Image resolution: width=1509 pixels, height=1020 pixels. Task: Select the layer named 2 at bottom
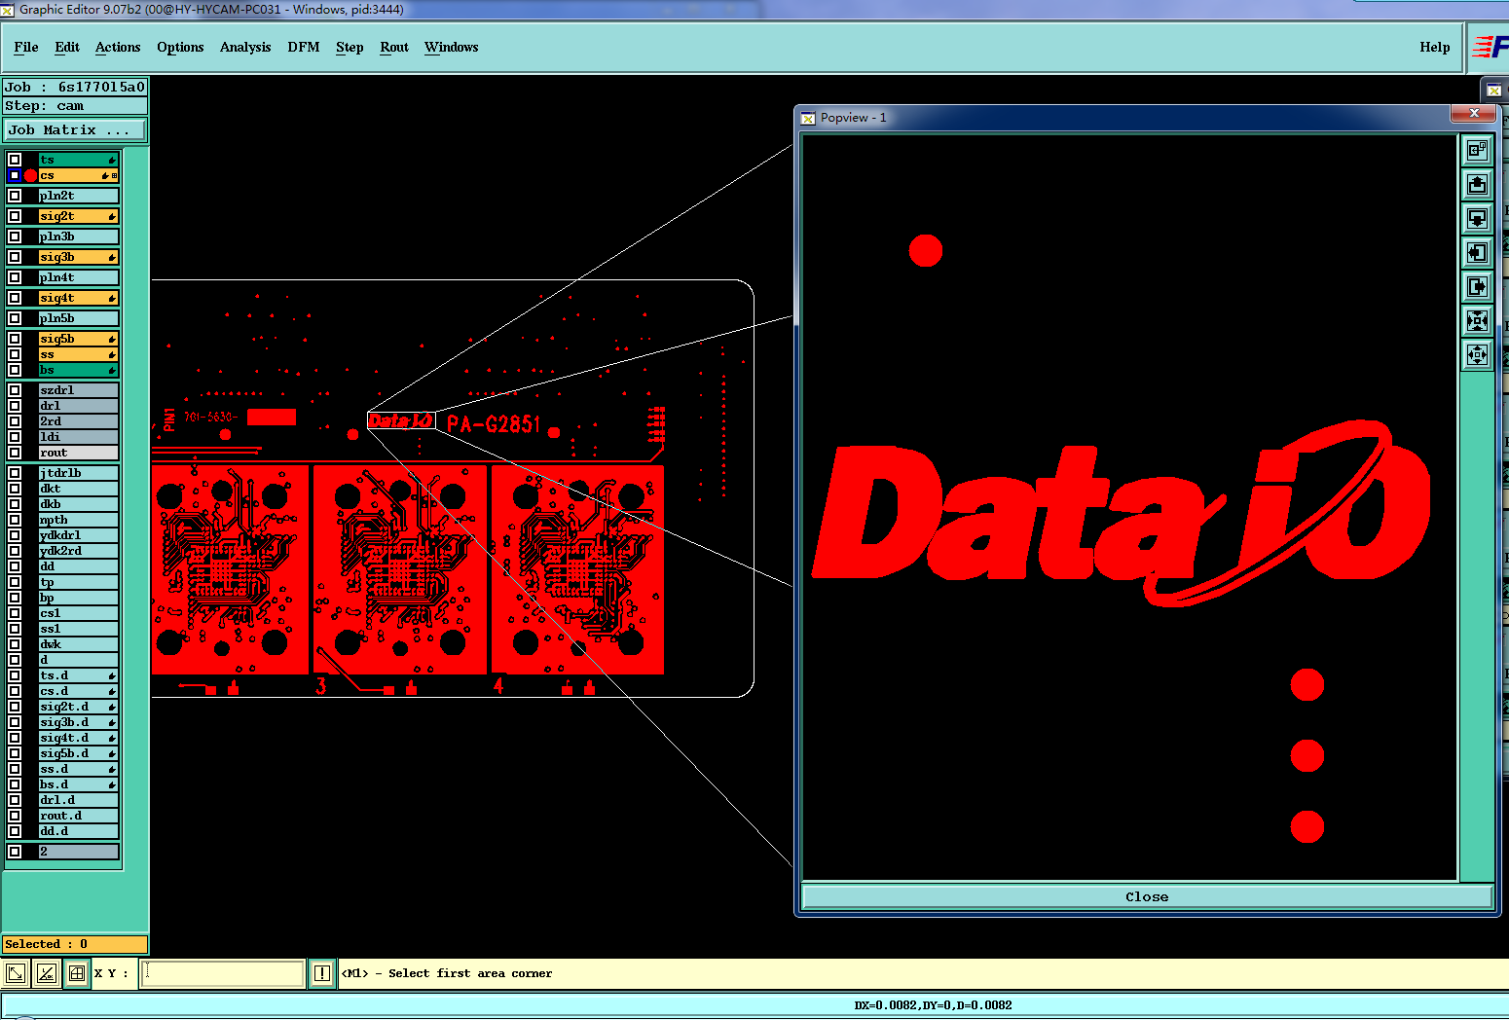[78, 852]
